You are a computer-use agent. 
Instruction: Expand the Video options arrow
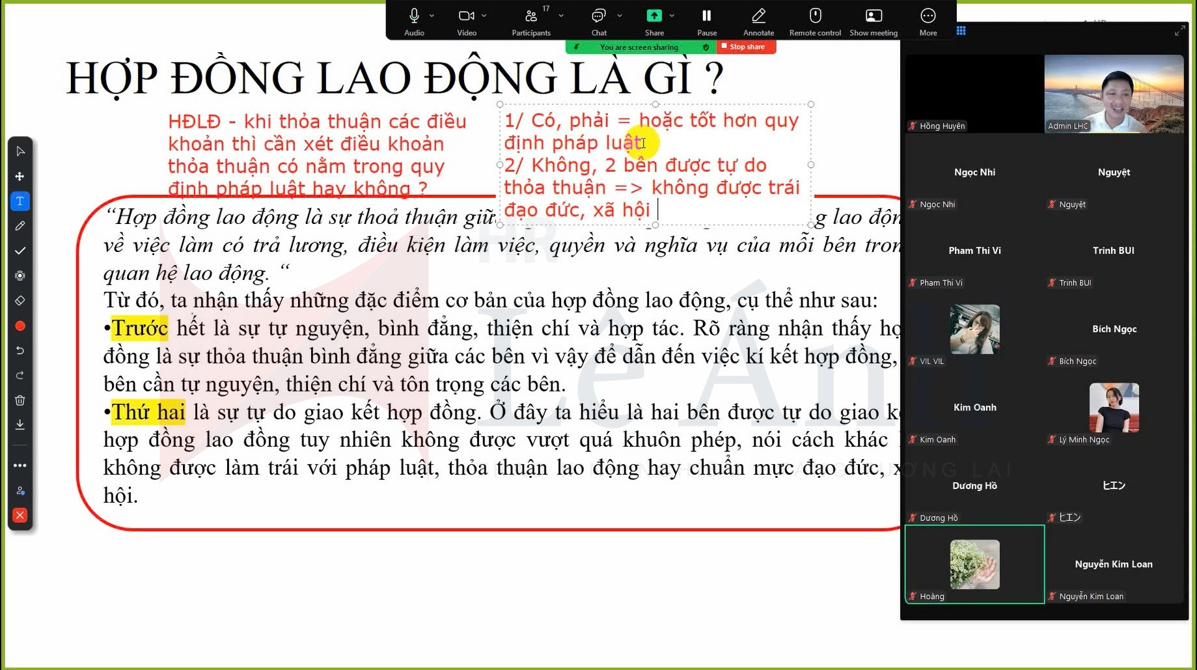point(484,16)
